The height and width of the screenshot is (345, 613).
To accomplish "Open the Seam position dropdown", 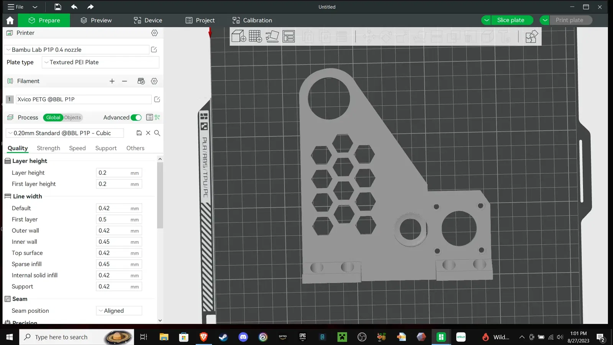I will (119, 311).
